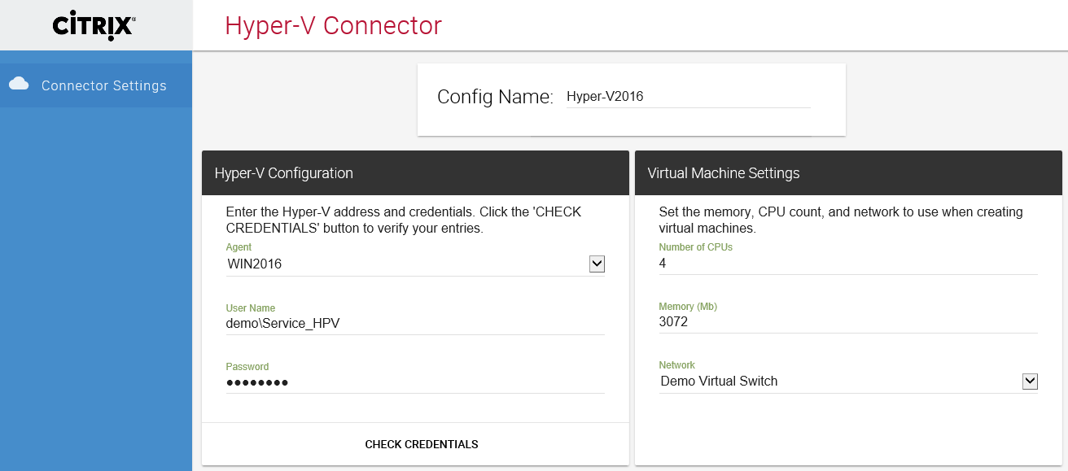
Task: Click the green Password field label
Action: click(247, 367)
